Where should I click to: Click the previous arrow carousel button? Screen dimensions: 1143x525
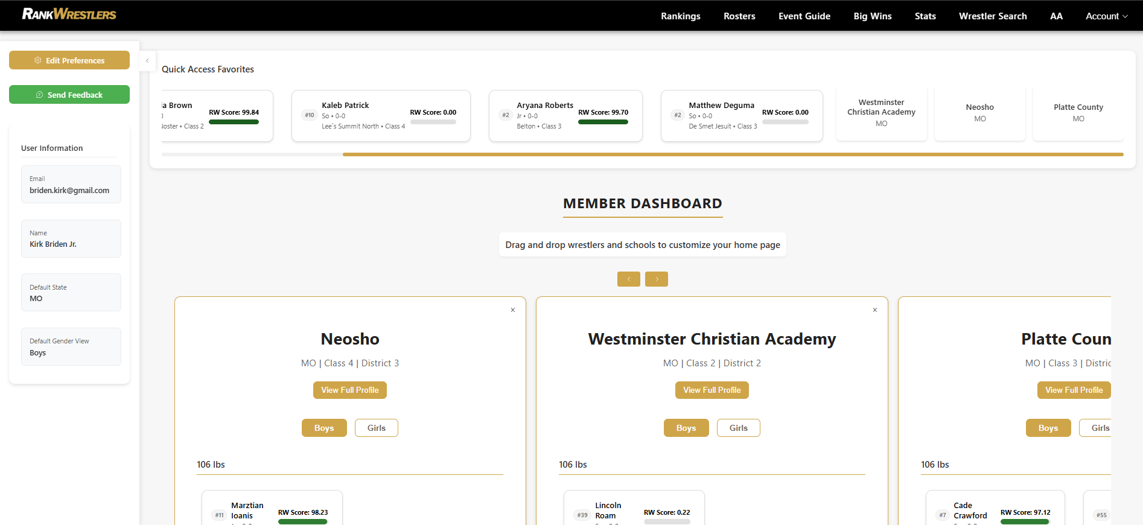coord(628,279)
